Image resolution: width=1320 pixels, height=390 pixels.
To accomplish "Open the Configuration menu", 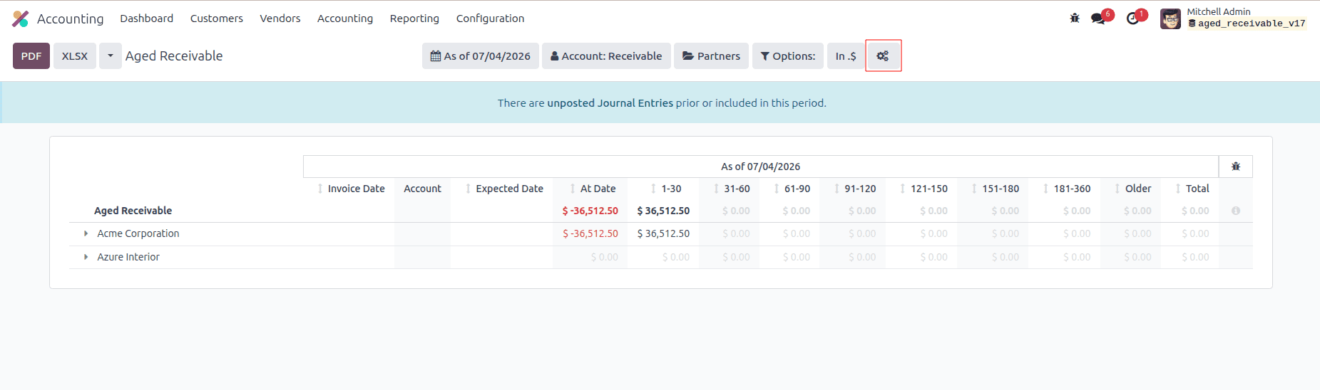I will point(490,19).
